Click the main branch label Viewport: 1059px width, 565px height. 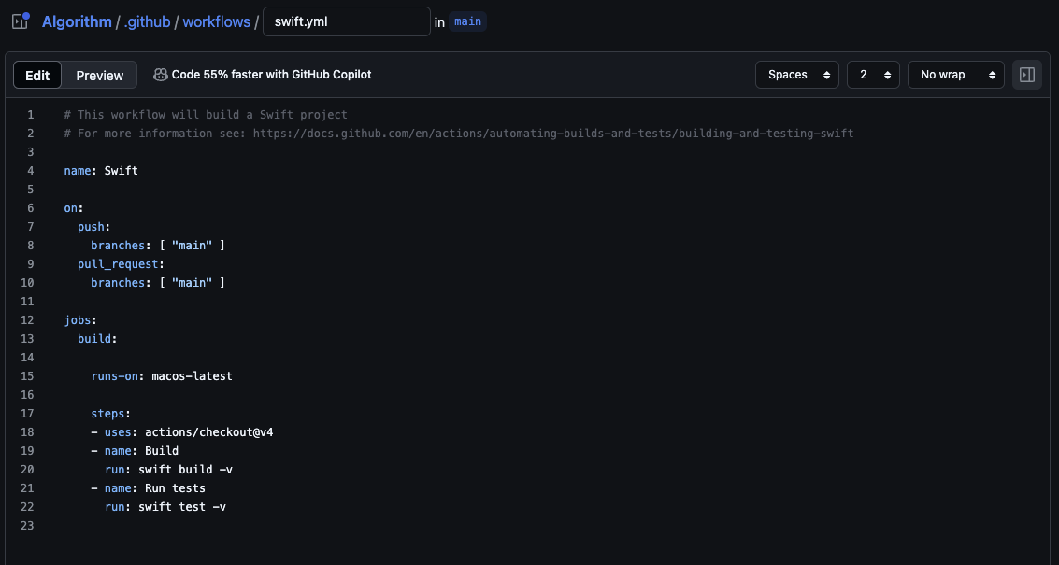467,21
